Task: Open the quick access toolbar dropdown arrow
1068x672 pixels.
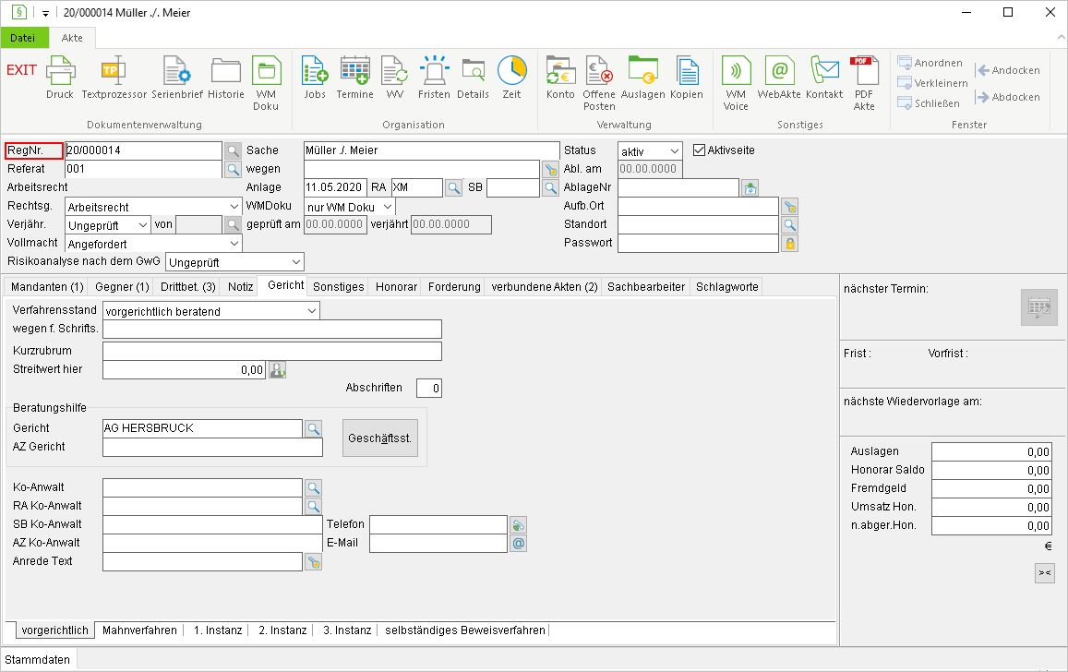Action: click(x=45, y=13)
